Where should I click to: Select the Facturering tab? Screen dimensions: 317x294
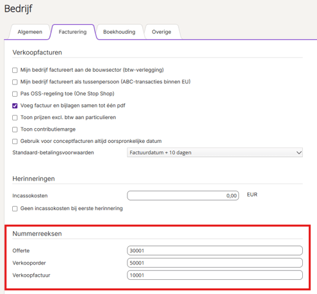click(73, 32)
